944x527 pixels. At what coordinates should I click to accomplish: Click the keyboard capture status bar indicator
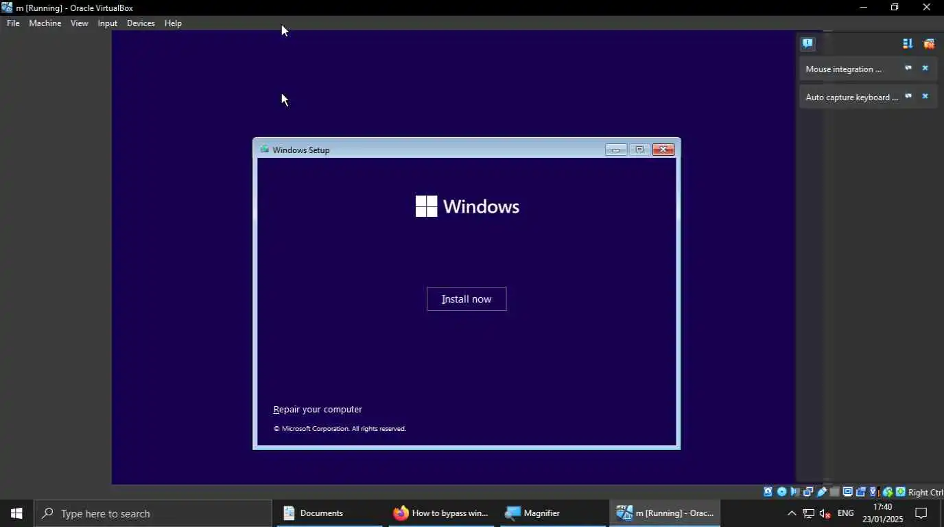900,492
